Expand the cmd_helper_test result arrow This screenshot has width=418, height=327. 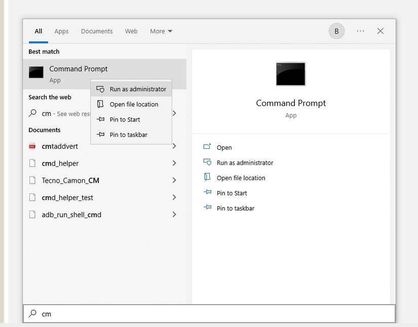(174, 197)
